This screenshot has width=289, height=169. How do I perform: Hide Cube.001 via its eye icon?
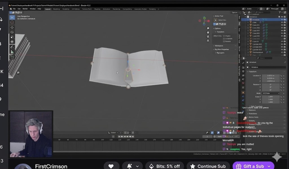[x=282, y=25]
